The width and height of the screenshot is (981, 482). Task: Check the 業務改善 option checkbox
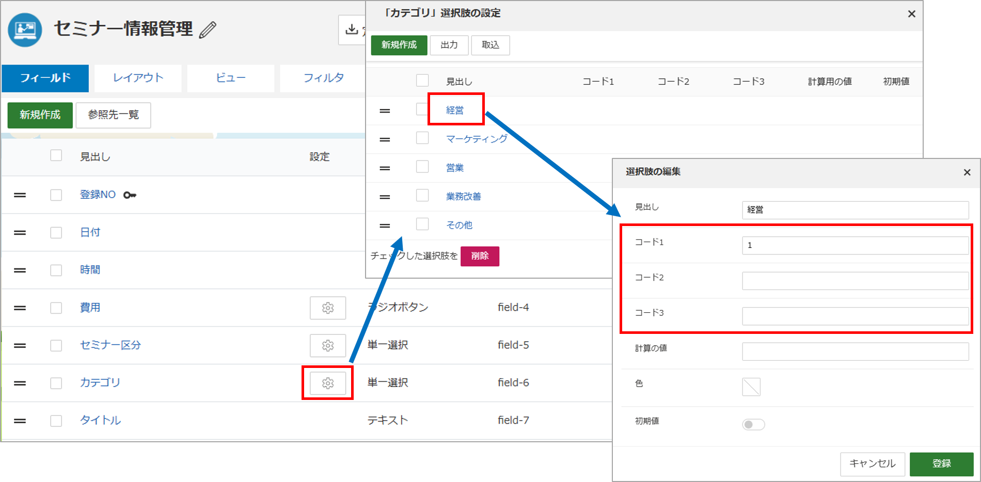[x=422, y=195]
